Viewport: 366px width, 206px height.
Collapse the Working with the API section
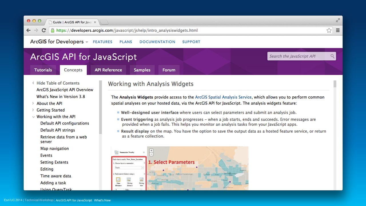pyautogui.click(x=33, y=117)
